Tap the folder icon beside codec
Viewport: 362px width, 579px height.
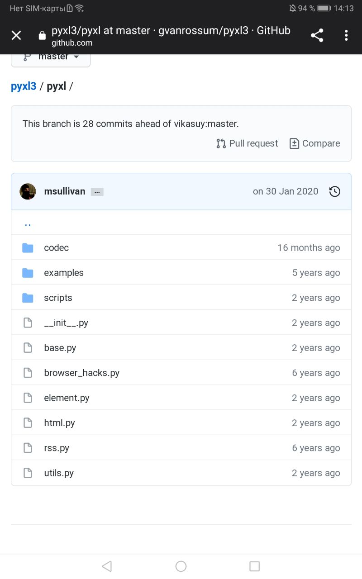pyautogui.click(x=28, y=248)
